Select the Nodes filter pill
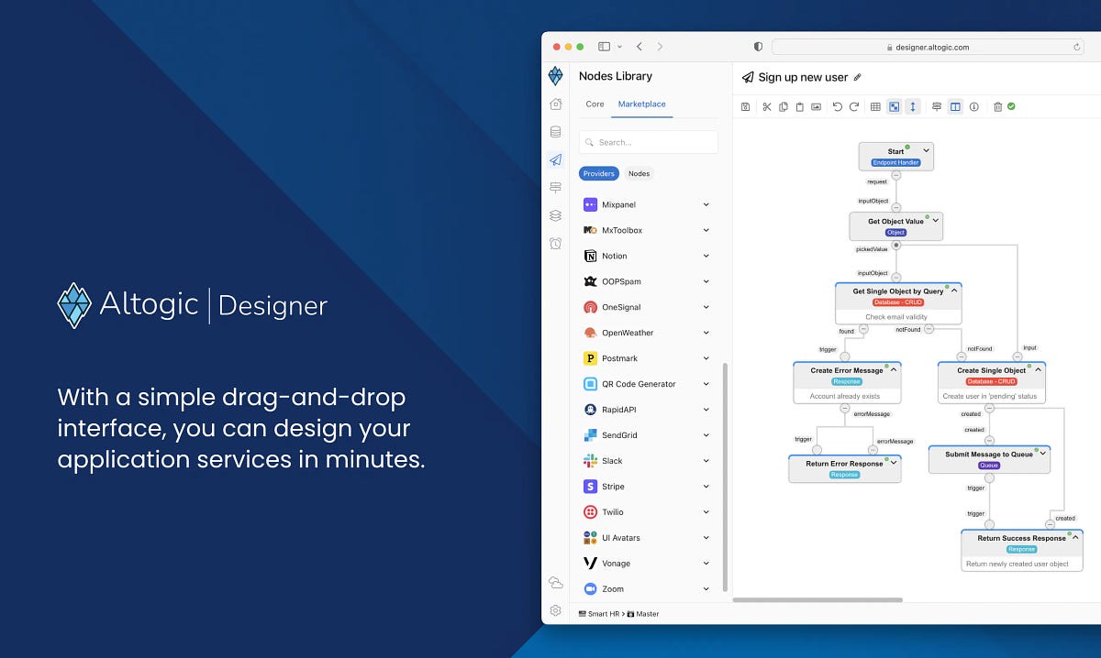The width and height of the screenshot is (1101, 658). pos(639,173)
